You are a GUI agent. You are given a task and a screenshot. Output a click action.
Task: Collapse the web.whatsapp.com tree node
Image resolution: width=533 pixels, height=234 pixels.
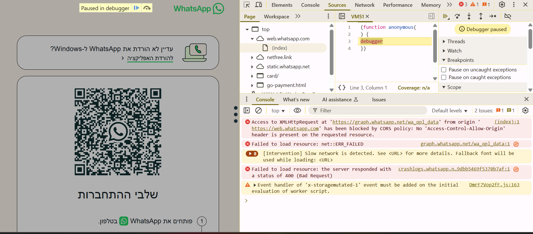click(x=252, y=39)
